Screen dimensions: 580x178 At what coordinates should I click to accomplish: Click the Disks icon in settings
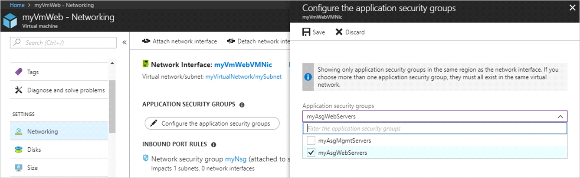[19, 149]
